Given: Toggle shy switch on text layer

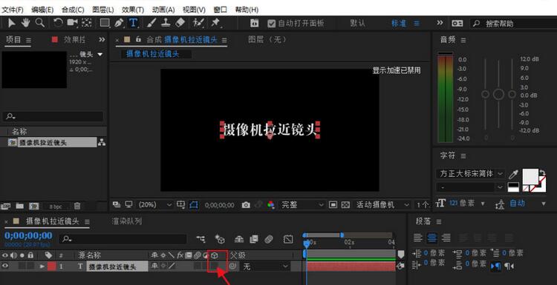Looking at the screenshot, I should tap(154, 266).
